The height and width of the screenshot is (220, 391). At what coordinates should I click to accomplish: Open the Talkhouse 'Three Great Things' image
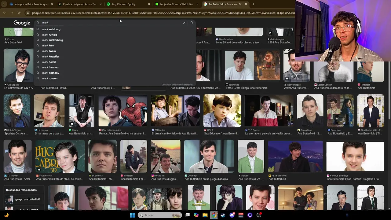click(x=252, y=66)
